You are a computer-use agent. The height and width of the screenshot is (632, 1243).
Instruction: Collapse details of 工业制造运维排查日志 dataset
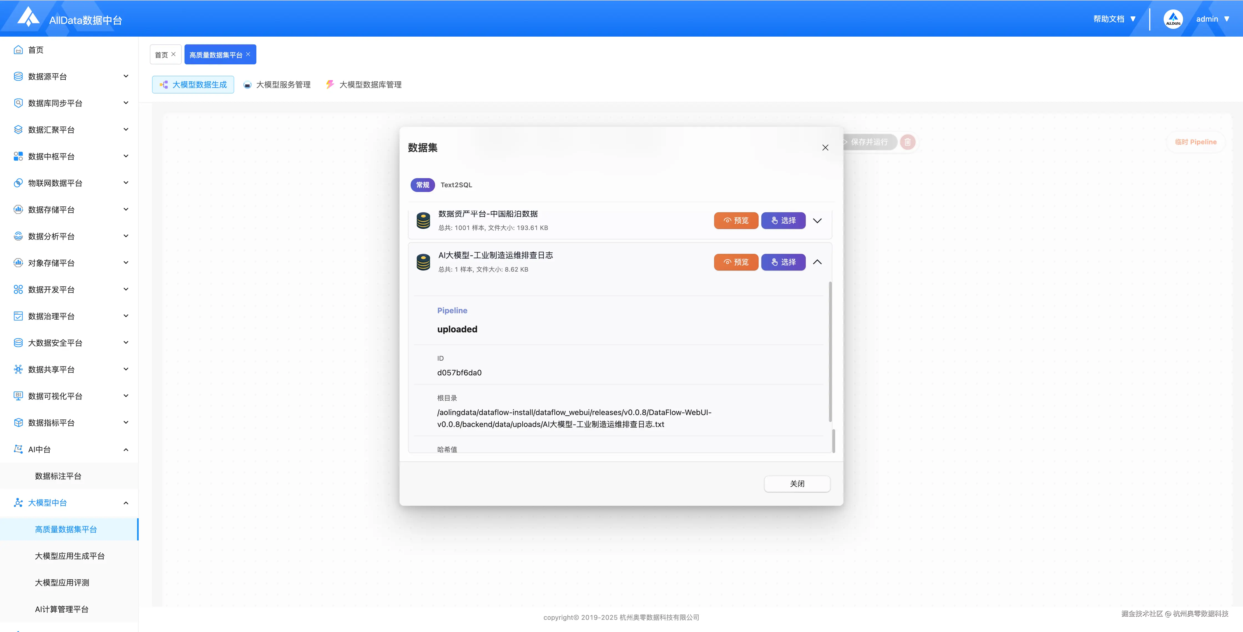[817, 262]
